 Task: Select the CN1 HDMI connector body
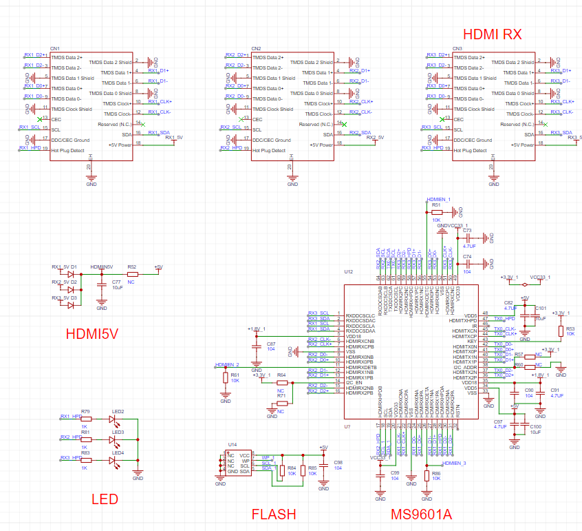tap(91, 107)
